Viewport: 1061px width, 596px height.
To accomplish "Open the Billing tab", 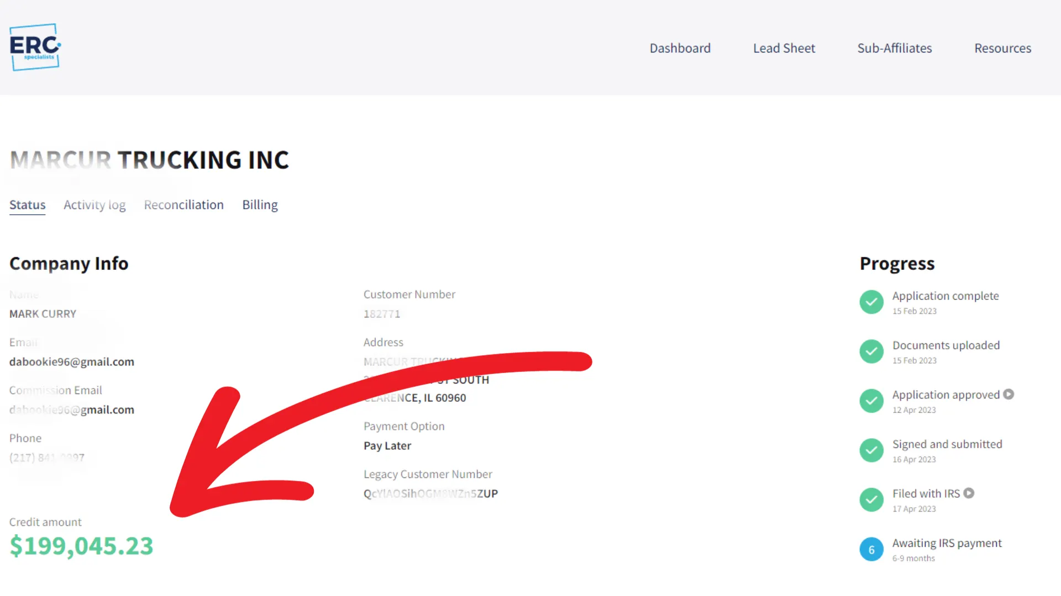I will (x=260, y=205).
